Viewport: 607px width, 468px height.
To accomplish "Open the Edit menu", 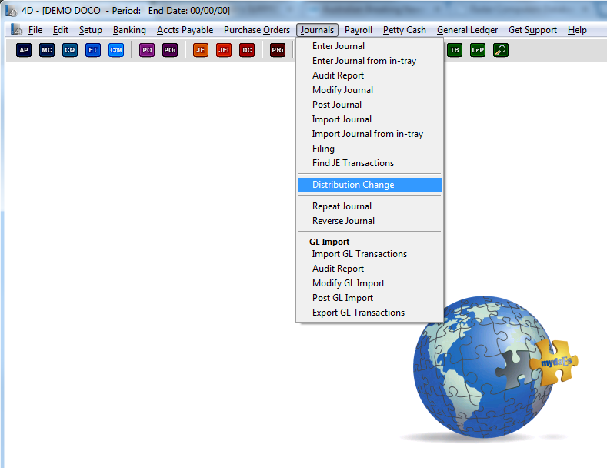I will click(60, 30).
